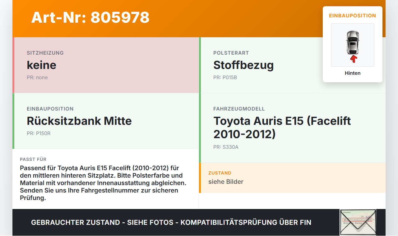
Task: Click the SITZHEIZUNG label
Action: tap(45, 53)
